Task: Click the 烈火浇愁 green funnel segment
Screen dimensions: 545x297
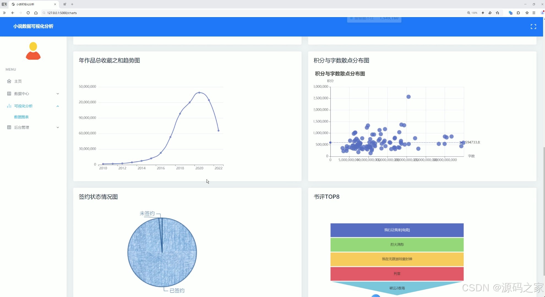Action: coord(397,244)
